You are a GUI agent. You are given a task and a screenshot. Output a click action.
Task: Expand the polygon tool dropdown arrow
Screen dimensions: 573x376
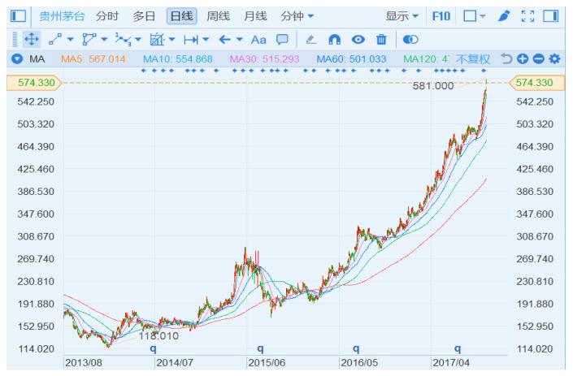pos(104,39)
